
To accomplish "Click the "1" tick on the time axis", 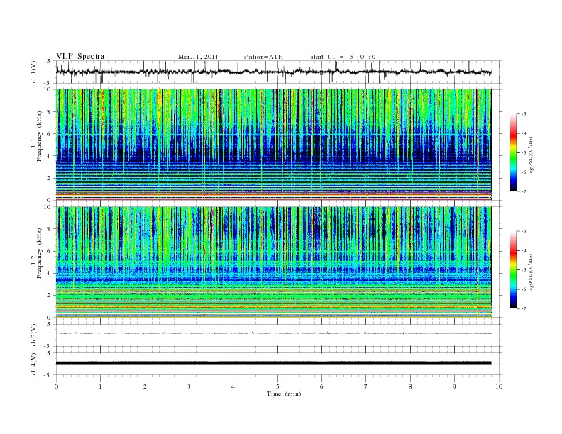I will pos(101,386).
